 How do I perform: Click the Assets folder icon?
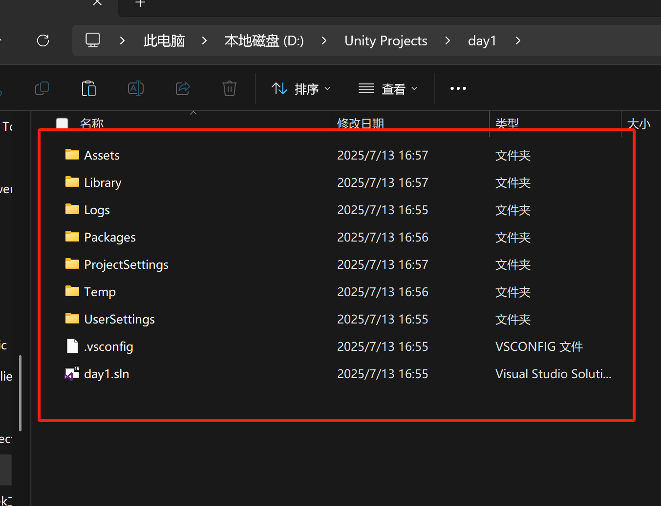point(71,155)
